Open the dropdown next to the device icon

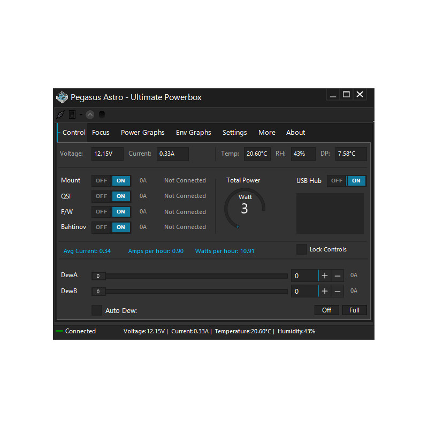coord(81,114)
